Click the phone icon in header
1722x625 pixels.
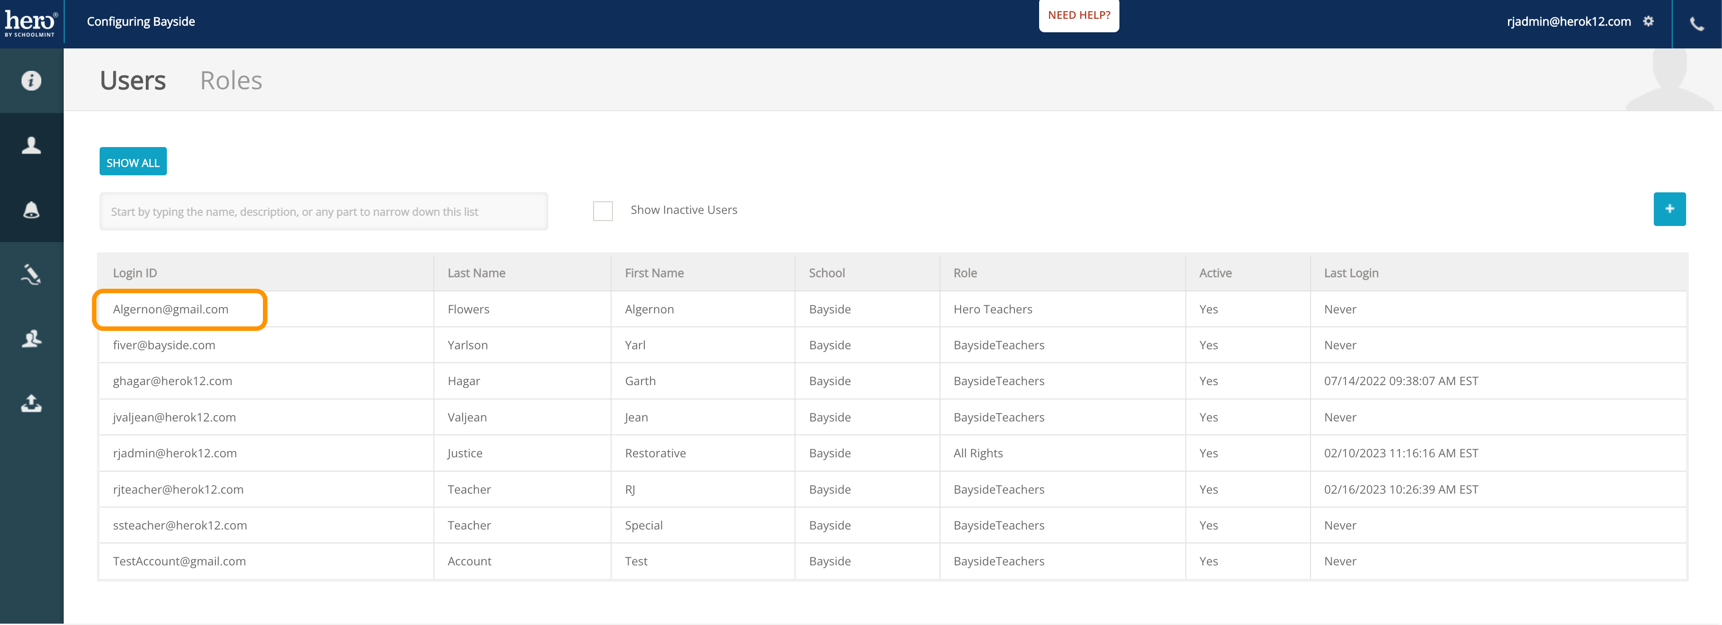(x=1696, y=24)
